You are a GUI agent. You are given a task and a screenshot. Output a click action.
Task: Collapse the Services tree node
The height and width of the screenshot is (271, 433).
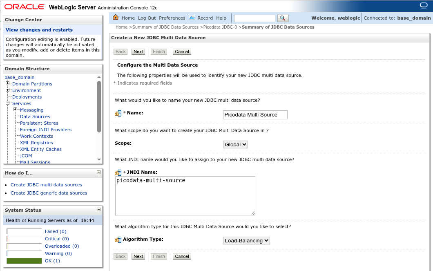[x=7, y=103]
